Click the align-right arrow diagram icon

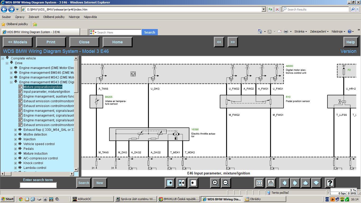coord(170,183)
